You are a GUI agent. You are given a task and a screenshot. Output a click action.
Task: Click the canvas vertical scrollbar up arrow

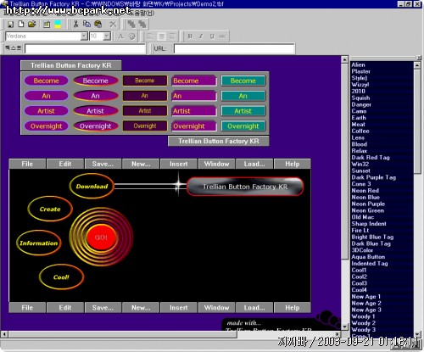[344, 59]
